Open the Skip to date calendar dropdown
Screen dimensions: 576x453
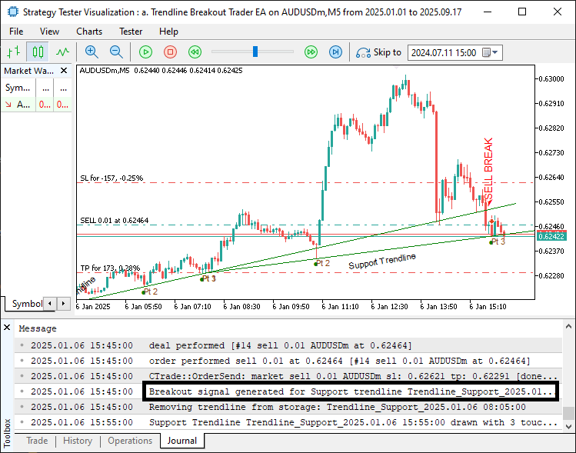(x=491, y=52)
